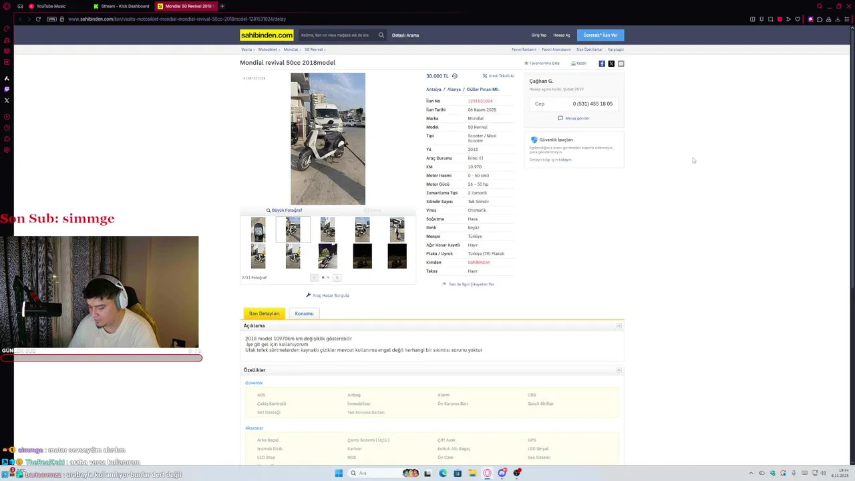Open Büyük Fotoğraf large photo view
This screenshot has height=481, width=855.
click(284, 210)
